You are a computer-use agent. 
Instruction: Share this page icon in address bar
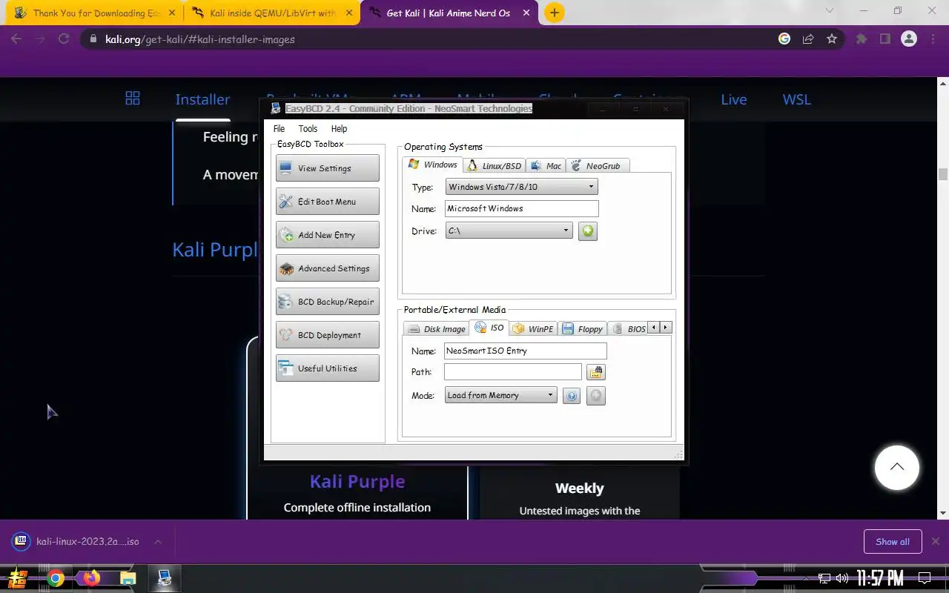(x=808, y=39)
